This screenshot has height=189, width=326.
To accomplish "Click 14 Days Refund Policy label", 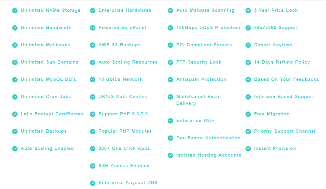I will [282, 62].
